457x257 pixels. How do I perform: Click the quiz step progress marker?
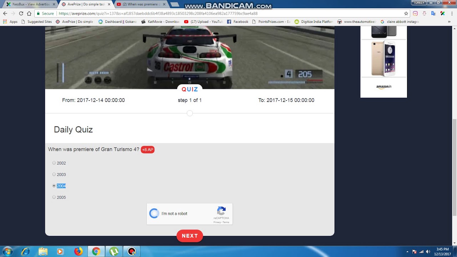[x=190, y=113]
